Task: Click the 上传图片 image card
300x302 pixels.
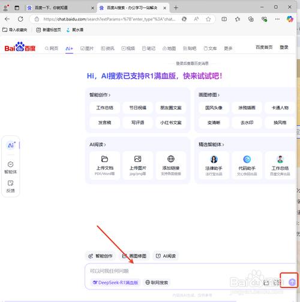Action: tap(137, 165)
